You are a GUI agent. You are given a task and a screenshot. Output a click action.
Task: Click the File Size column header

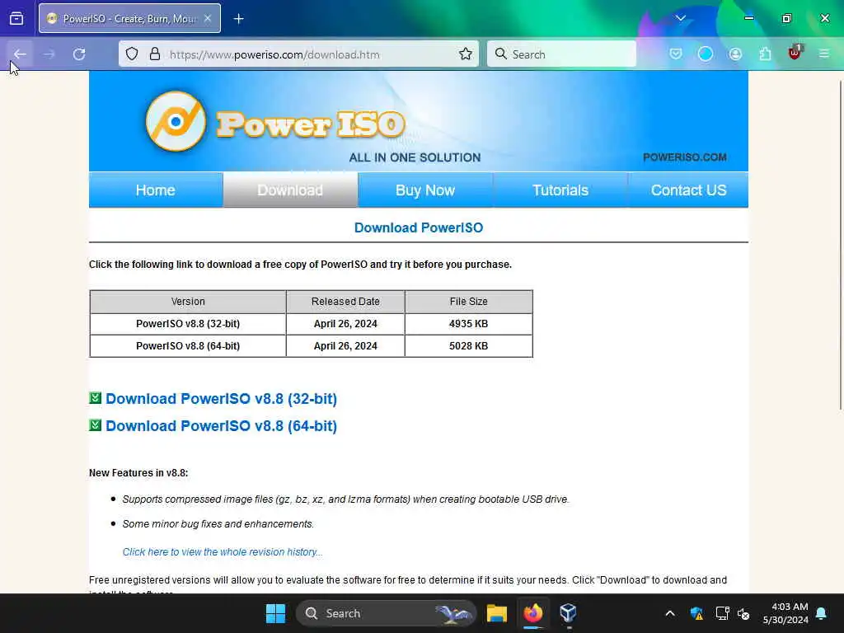(469, 302)
